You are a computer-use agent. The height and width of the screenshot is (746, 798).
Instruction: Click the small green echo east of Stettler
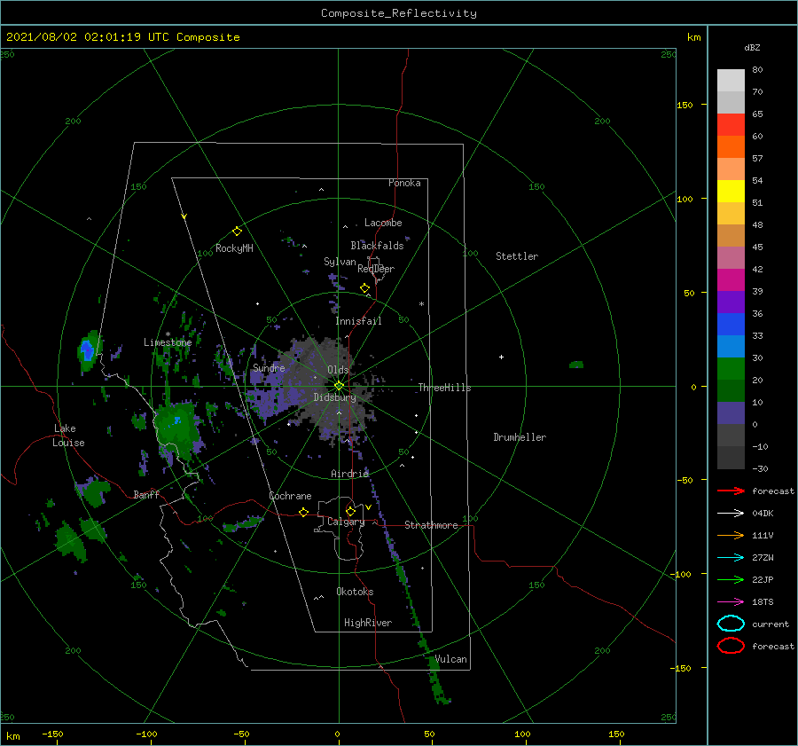coord(576,364)
